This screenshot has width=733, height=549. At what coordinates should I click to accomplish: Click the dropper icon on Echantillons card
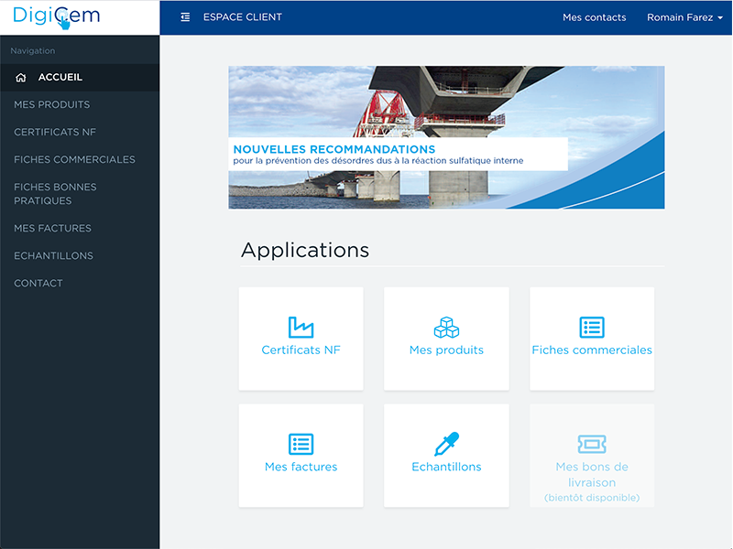pos(446,444)
